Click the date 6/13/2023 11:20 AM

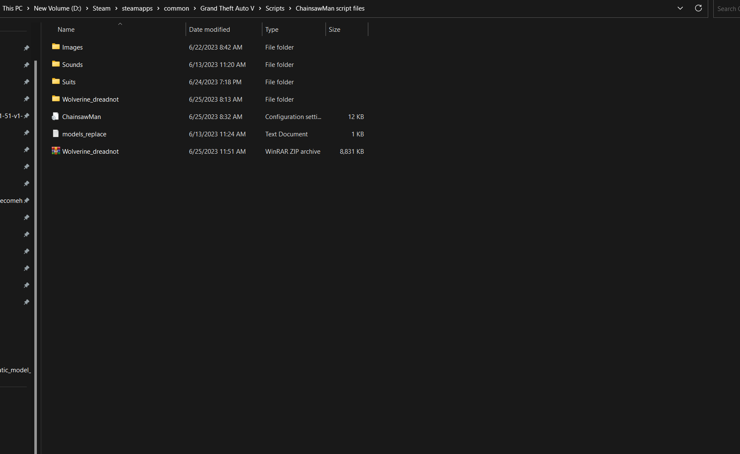coord(217,65)
